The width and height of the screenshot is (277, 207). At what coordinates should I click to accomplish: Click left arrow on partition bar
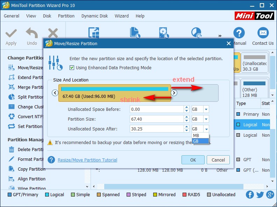coord(55,93)
